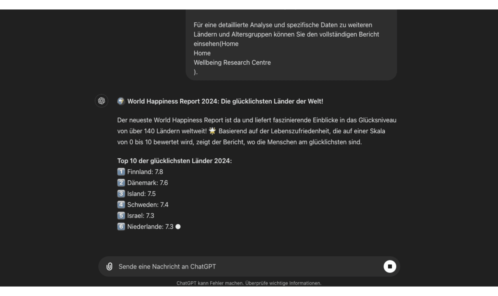Click the text "Island: 7.5"
The image size is (498, 296).
[x=141, y=194]
